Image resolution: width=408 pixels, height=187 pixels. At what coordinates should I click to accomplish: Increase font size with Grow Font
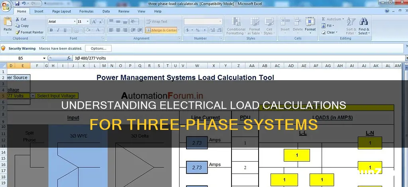[94, 21]
